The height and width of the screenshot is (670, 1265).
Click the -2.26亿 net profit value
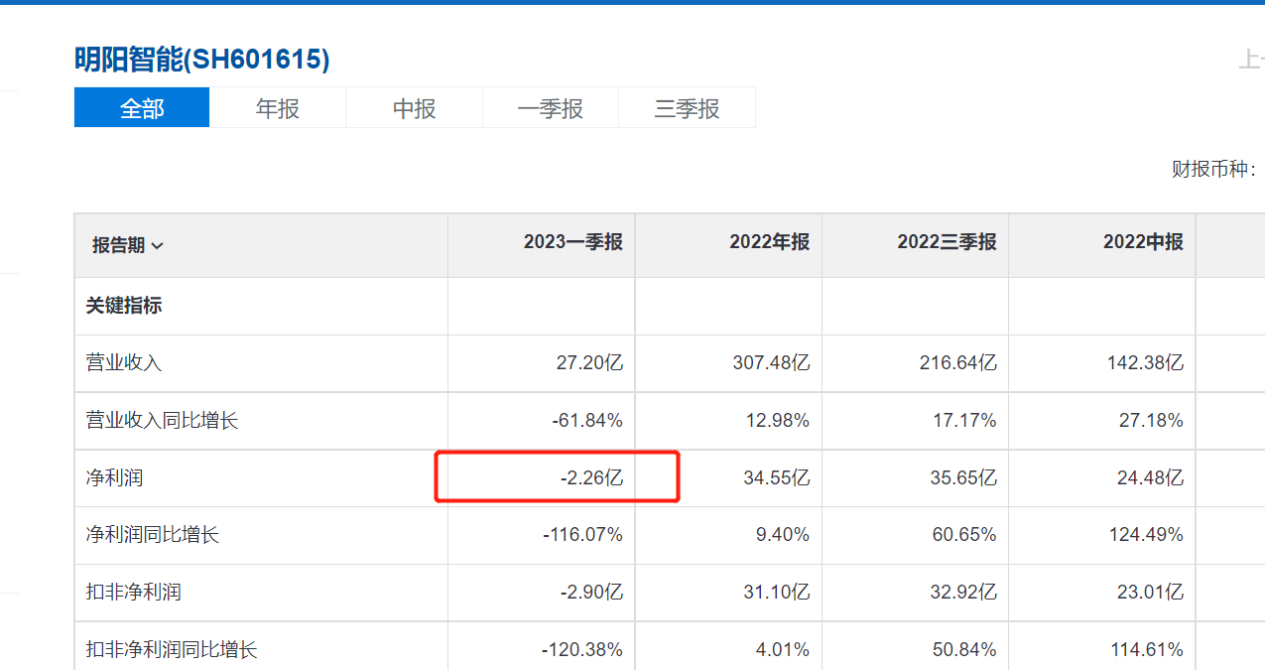[x=592, y=478]
